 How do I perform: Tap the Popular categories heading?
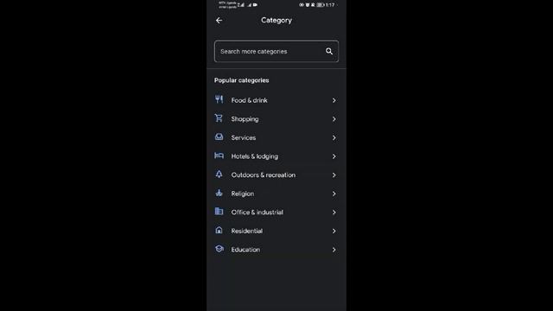click(x=241, y=80)
